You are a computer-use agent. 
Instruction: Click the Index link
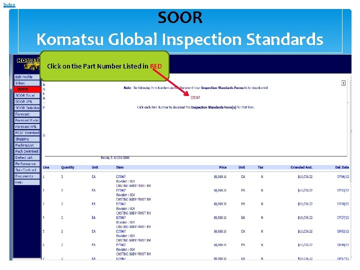click(9, 5)
